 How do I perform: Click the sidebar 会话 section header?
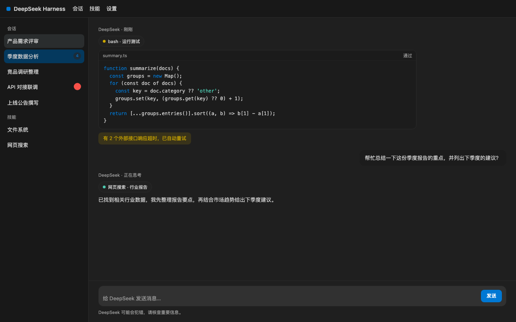12,29
